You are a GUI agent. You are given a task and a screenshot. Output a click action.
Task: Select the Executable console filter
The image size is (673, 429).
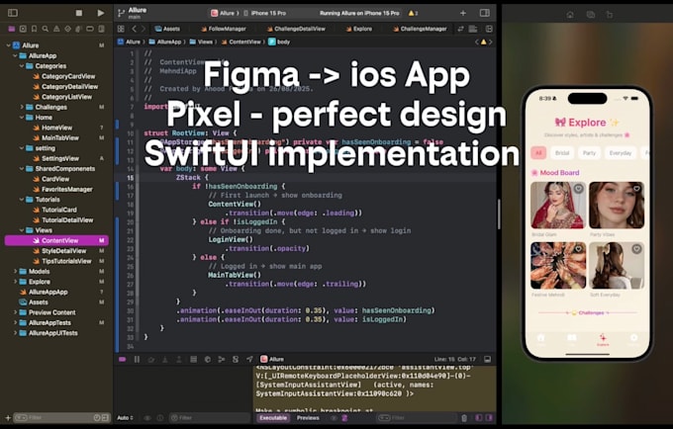(x=273, y=418)
